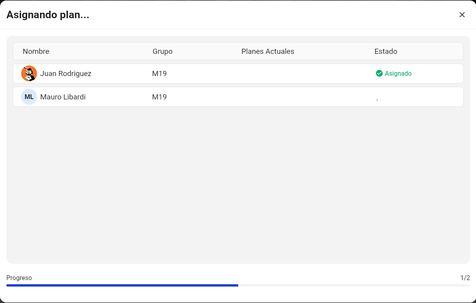Select the Nombre column header

coord(36,51)
